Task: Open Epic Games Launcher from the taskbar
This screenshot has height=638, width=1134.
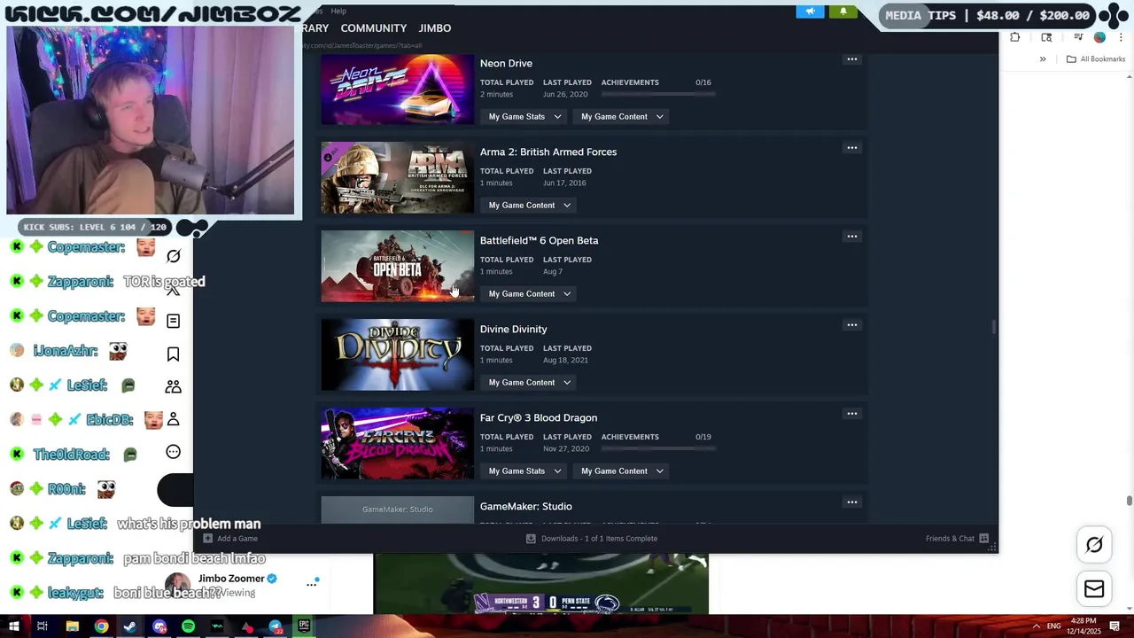Action: coord(304,626)
